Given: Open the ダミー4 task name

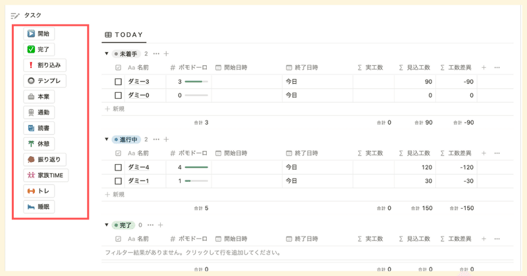Looking at the screenshot, I should click(138, 167).
